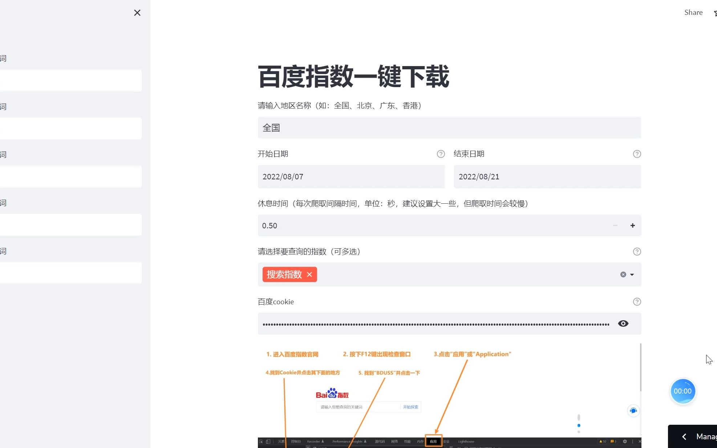The height and width of the screenshot is (448, 717).
Task: Click the masked 百度cookie password field
Action: pyautogui.click(x=436, y=324)
